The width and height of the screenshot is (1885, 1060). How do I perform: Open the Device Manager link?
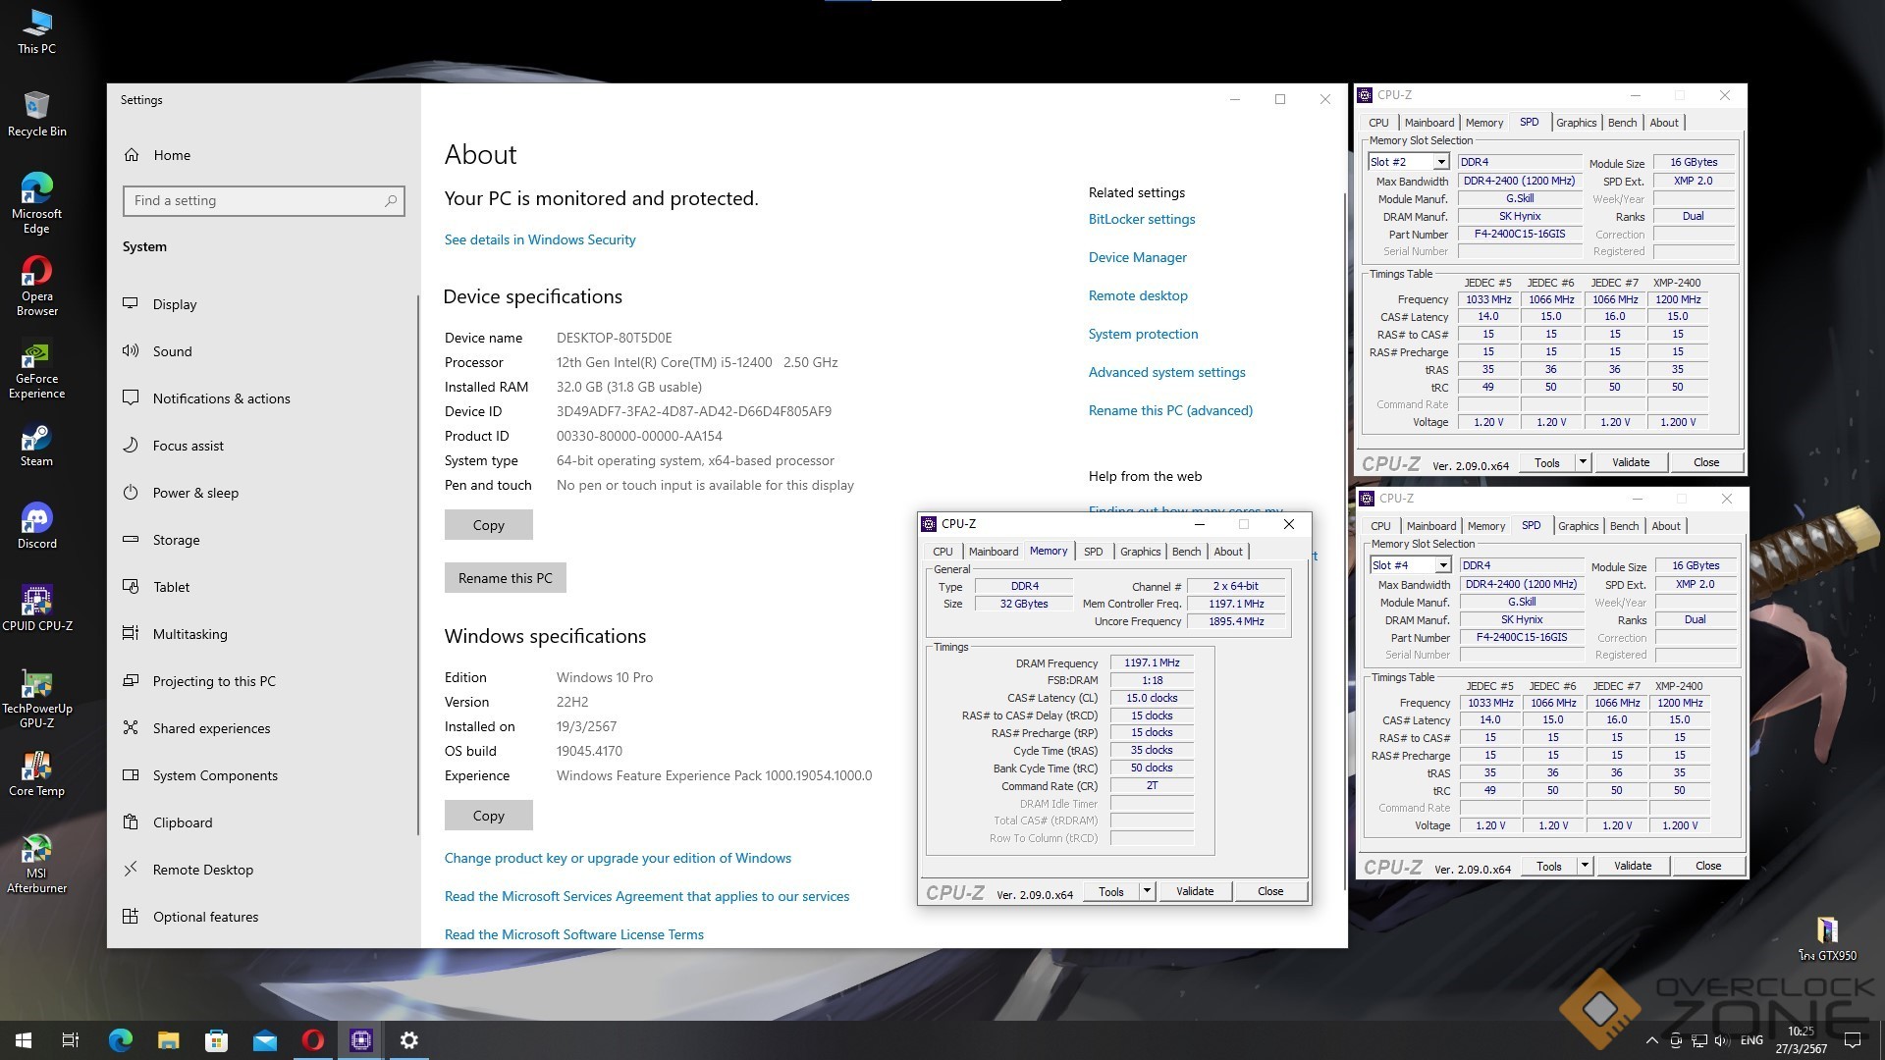1137,257
